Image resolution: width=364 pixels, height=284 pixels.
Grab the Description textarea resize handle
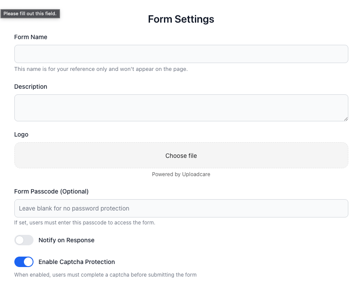click(346, 119)
